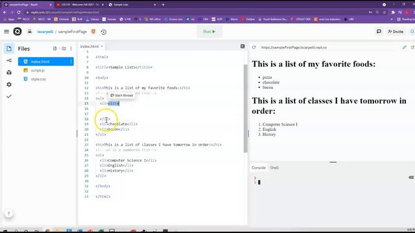Click the sampleFirstPage repl name
This screenshot has width=415, height=233.
72,32
